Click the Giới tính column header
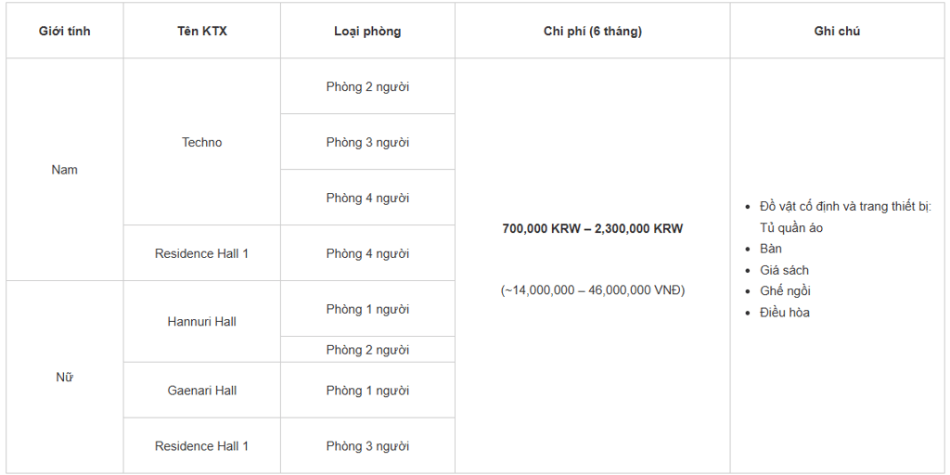Viewport: 950px width, 475px height. coord(65,31)
